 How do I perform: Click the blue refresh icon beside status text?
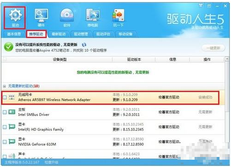(x=84, y=45)
